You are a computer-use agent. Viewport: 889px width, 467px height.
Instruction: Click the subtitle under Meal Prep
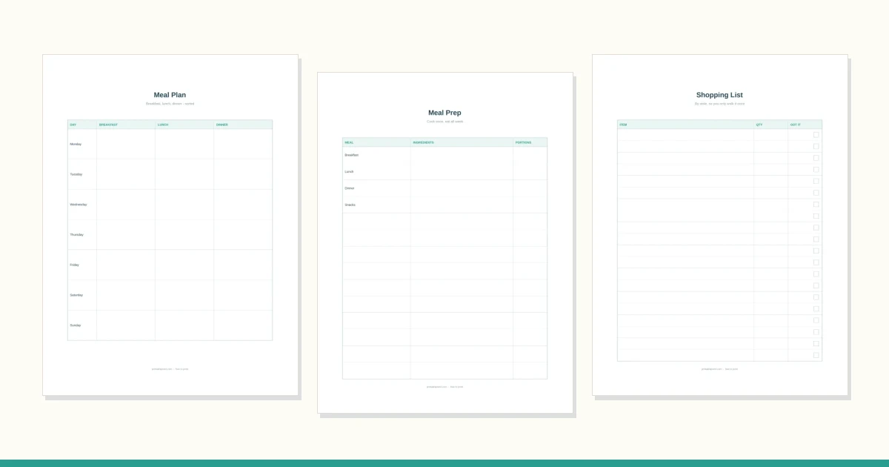(x=445, y=122)
